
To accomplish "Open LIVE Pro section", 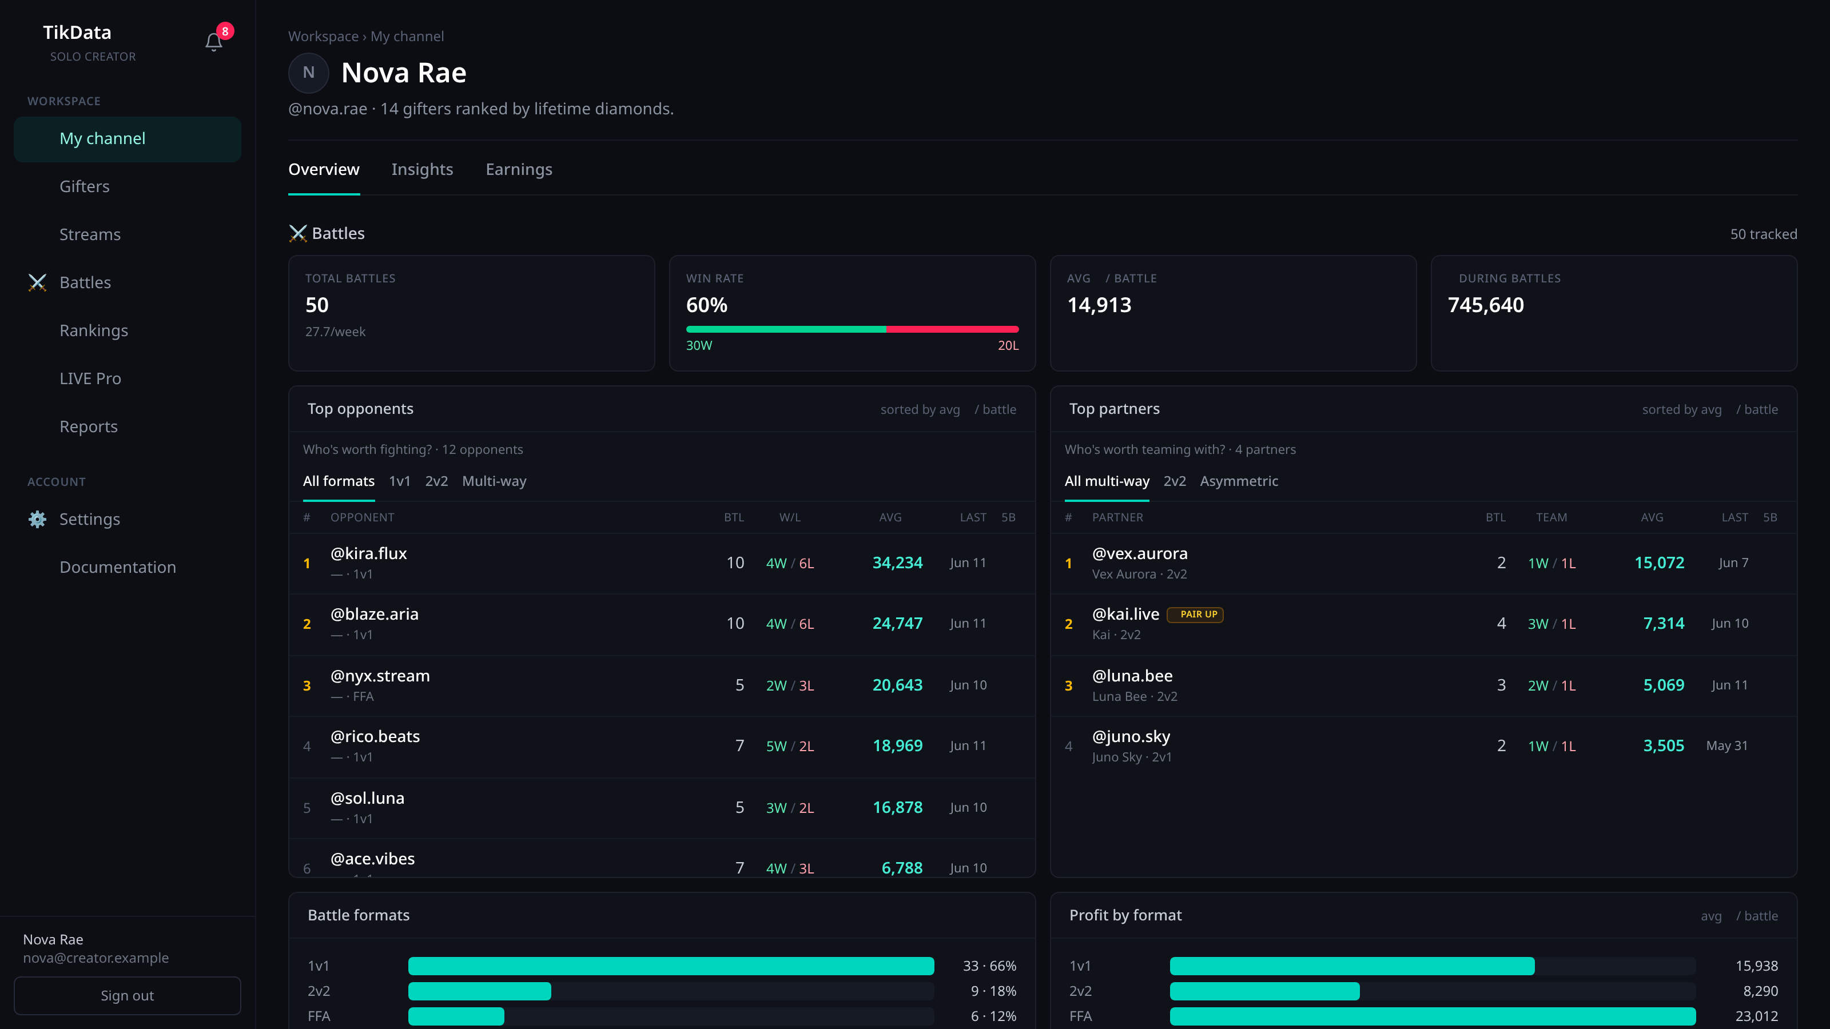I will point(127,378).
